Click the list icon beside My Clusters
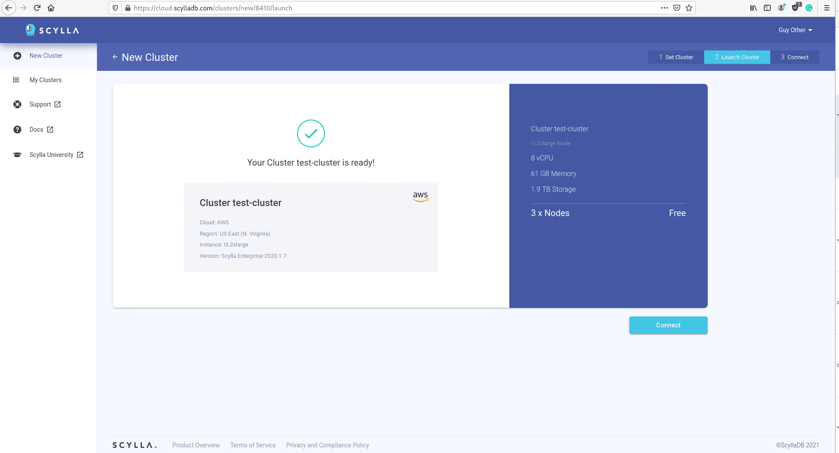The width and height of the screenshot is (839, 453). tap(16, 80)
